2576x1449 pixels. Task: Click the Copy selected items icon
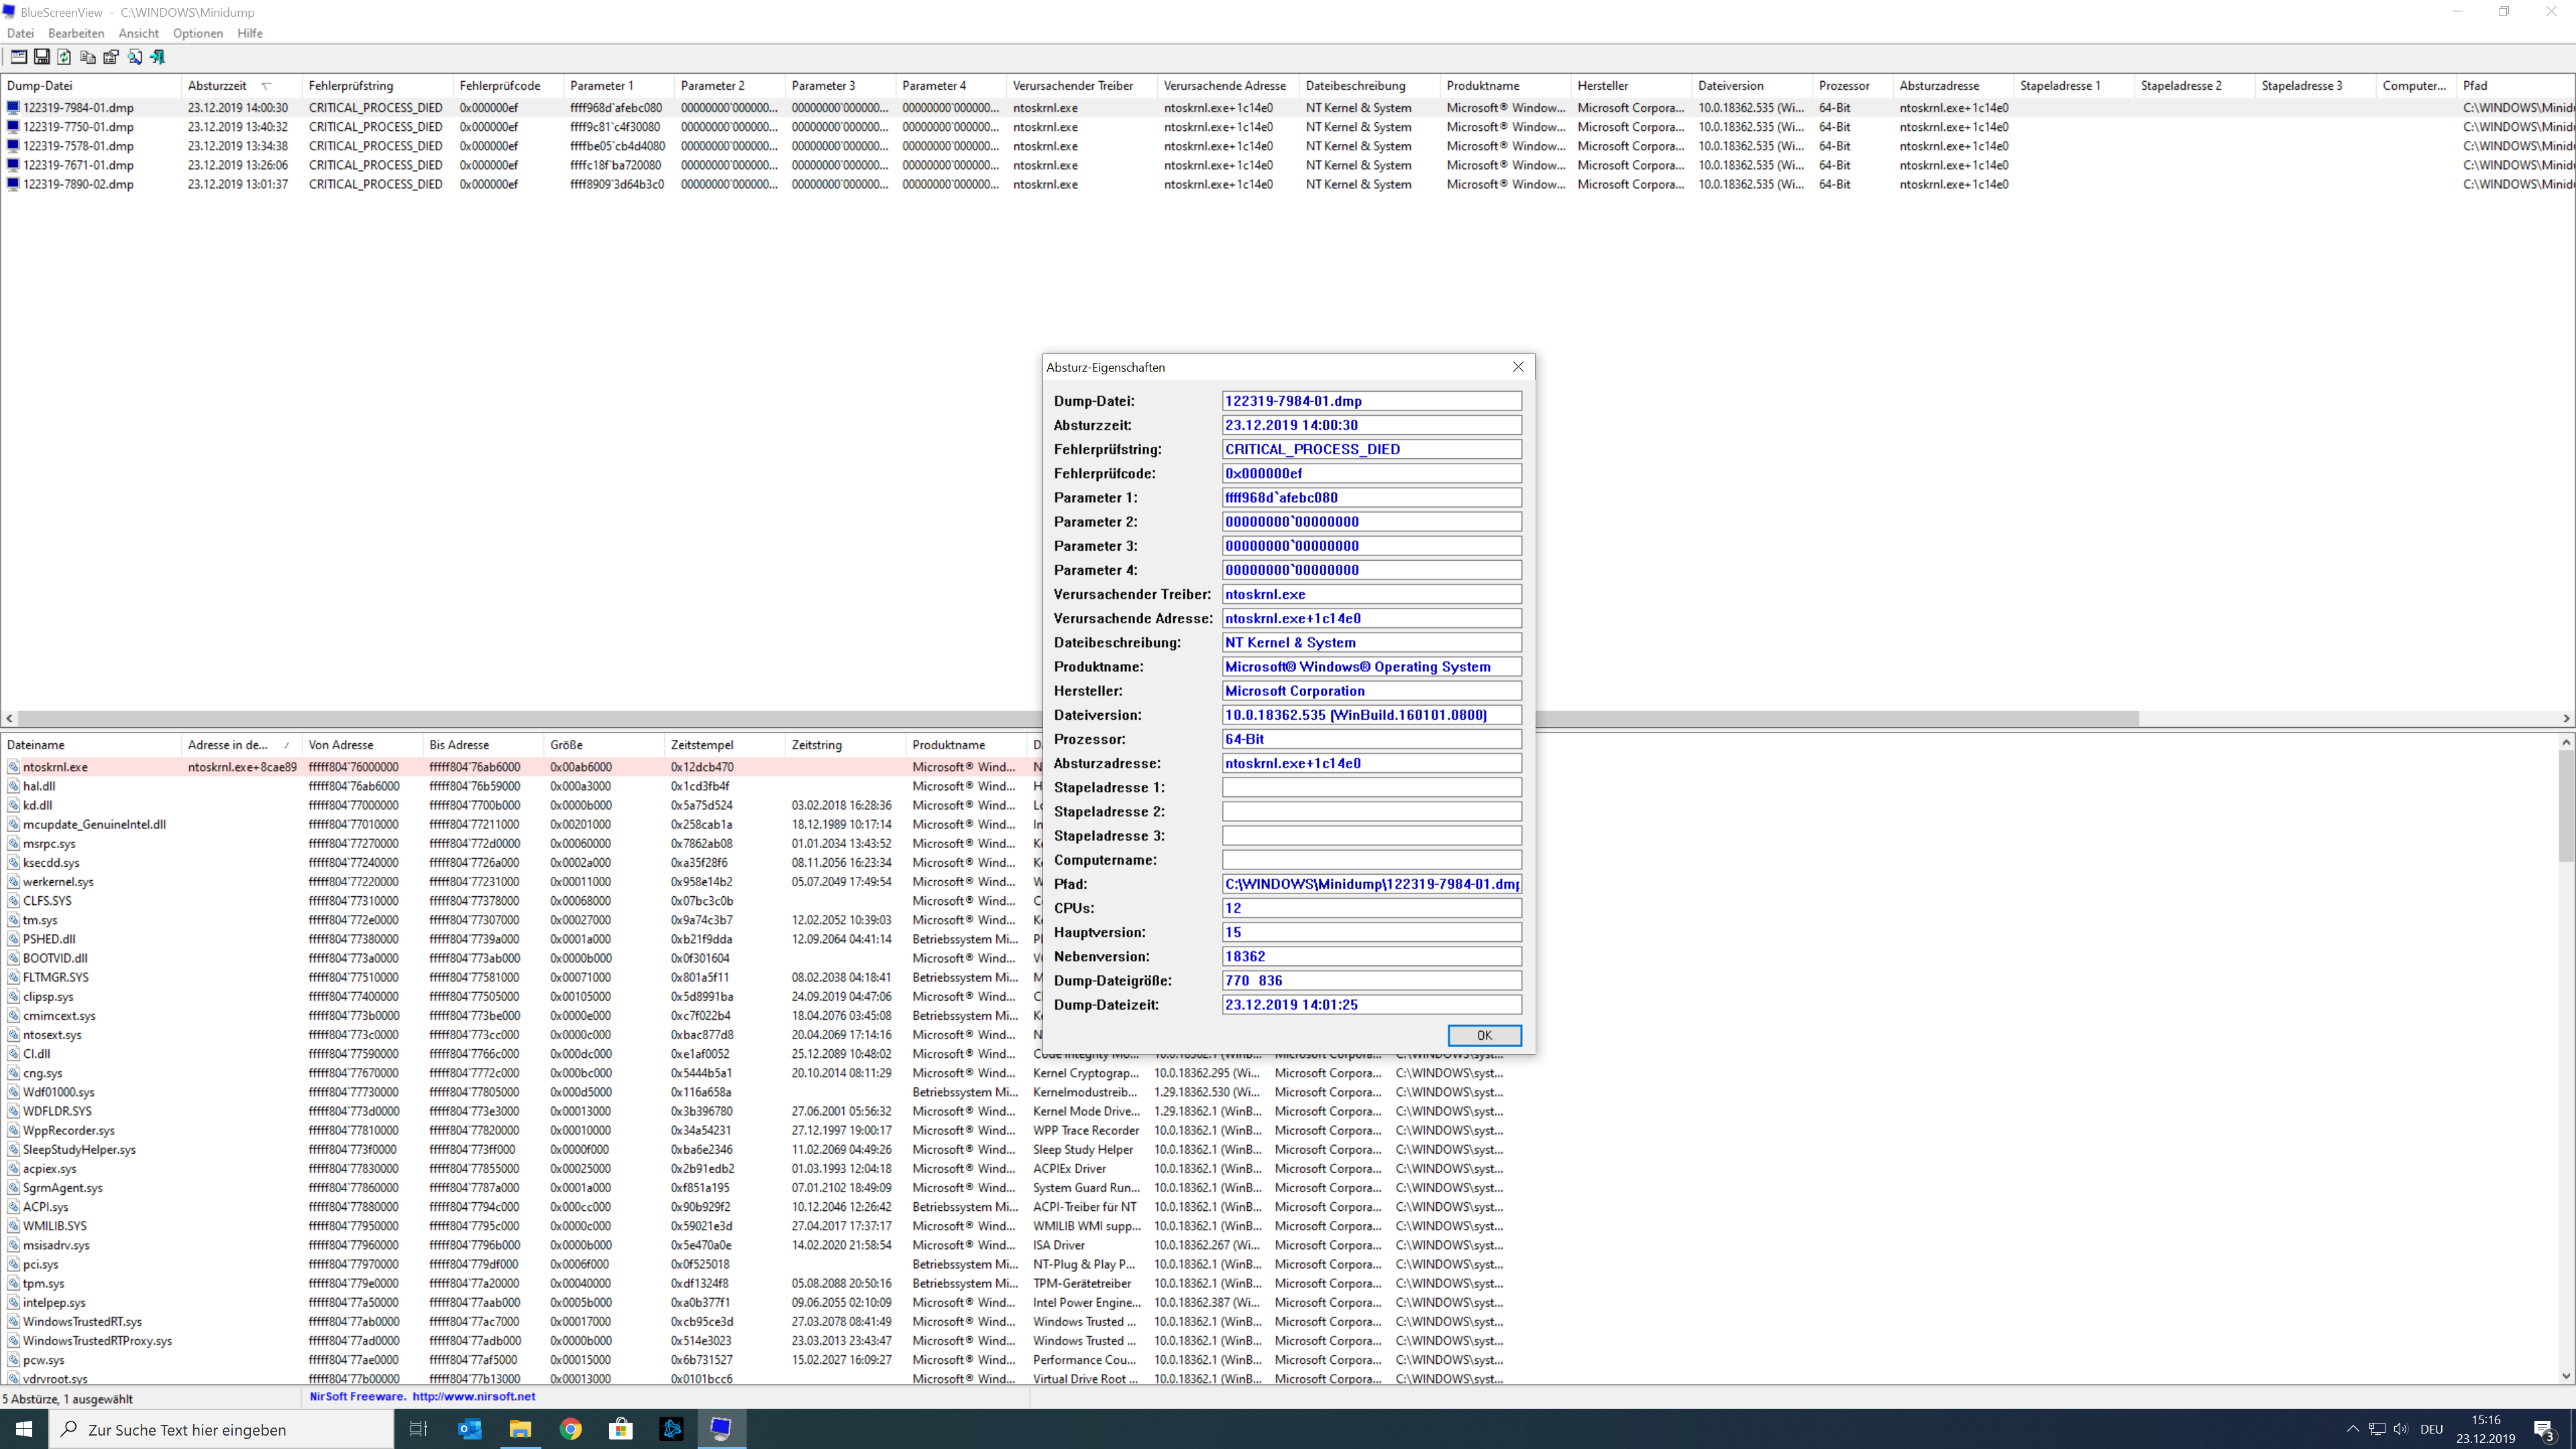point(88,57)
